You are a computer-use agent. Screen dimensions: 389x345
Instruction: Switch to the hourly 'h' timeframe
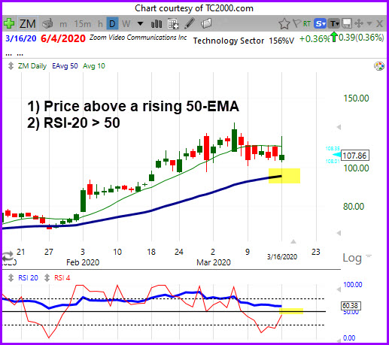tap(100, 24)
